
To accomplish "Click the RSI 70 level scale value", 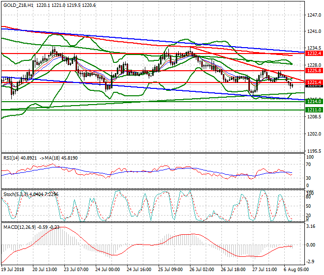I will tap(308, 165).
